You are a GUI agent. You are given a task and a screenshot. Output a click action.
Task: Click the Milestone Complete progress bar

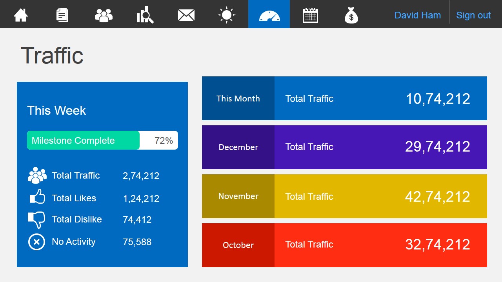(102, 140)
